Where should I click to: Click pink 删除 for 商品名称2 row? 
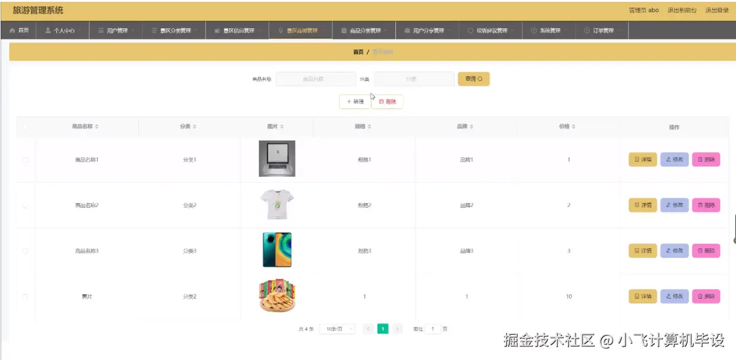tap(706, 205)
